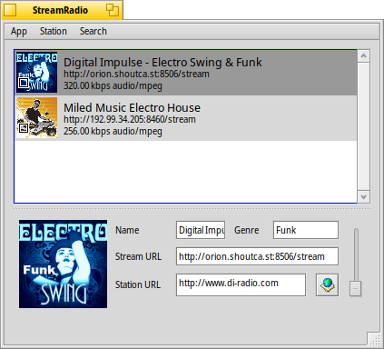Open the Search menu
The image size is (384, 349).
click(94, 31)
